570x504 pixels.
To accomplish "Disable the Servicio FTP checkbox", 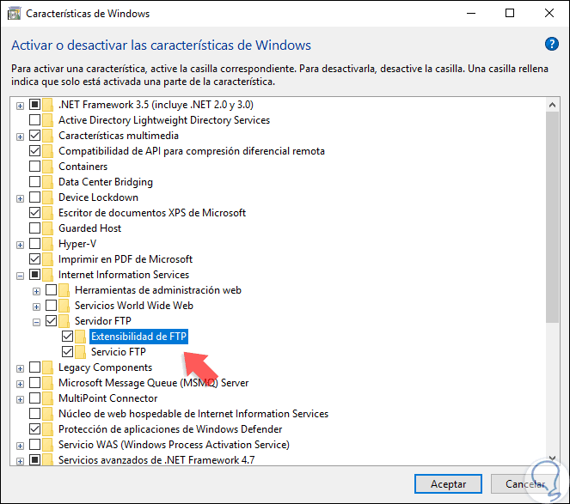I will pyautogui.click(x=68, y=352).
